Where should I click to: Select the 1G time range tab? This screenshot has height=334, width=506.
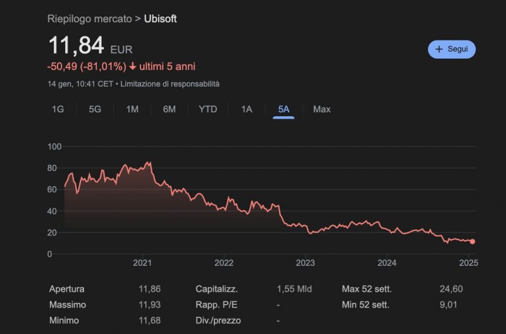(x=58, y=109)
